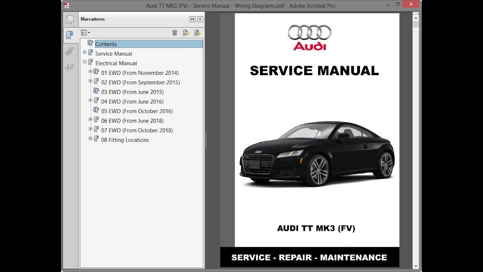The image size is (483, 272).
Task: Expand 01 EWD (From November 2014)
Action: [91, 71]
